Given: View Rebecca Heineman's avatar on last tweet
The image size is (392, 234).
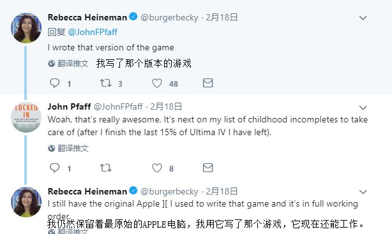Looking at the screenshot, I should (x=26, y=202).
